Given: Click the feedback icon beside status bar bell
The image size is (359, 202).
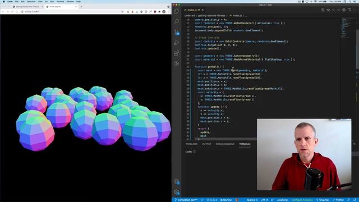Looking at the screenshot, I should point(348,200).
